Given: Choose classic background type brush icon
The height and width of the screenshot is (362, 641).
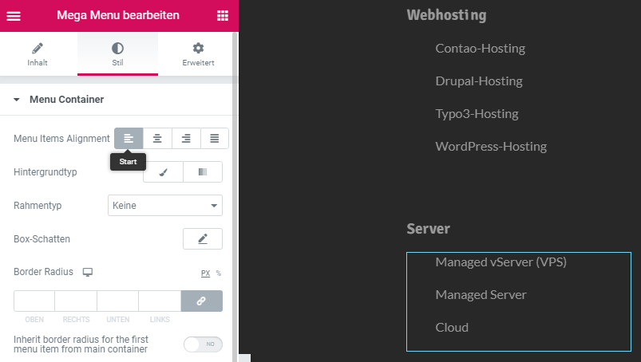Looking at the screenshot, I should (163, 172).
